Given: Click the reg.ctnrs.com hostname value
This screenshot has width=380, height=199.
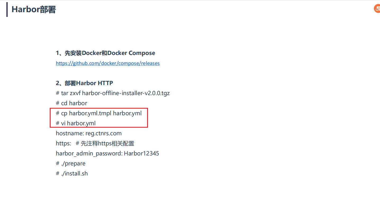Looking at the screenshot, I should (x=103, y=133).
